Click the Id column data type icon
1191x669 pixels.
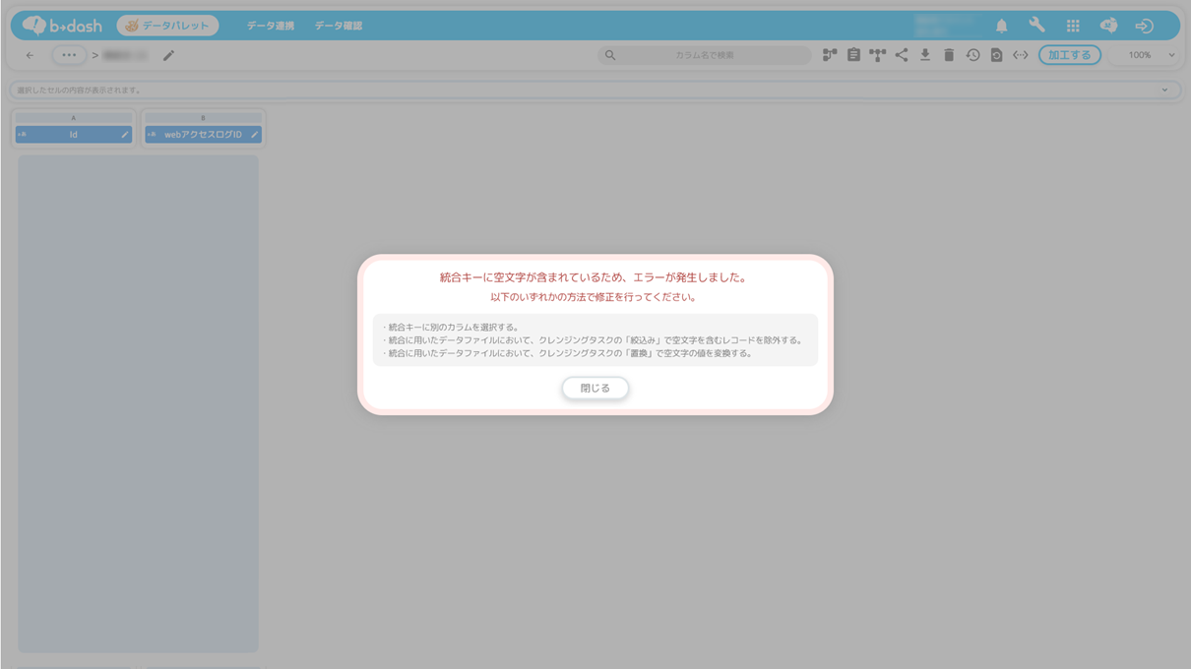23,134
